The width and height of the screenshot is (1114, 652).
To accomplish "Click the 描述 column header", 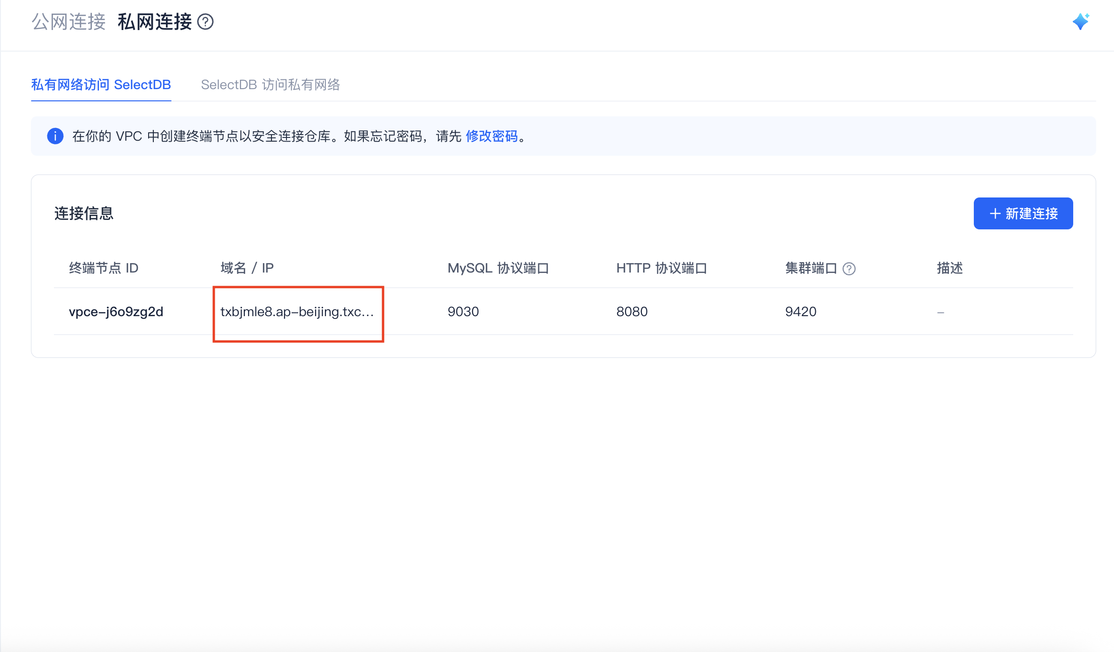I will [950, 268].
